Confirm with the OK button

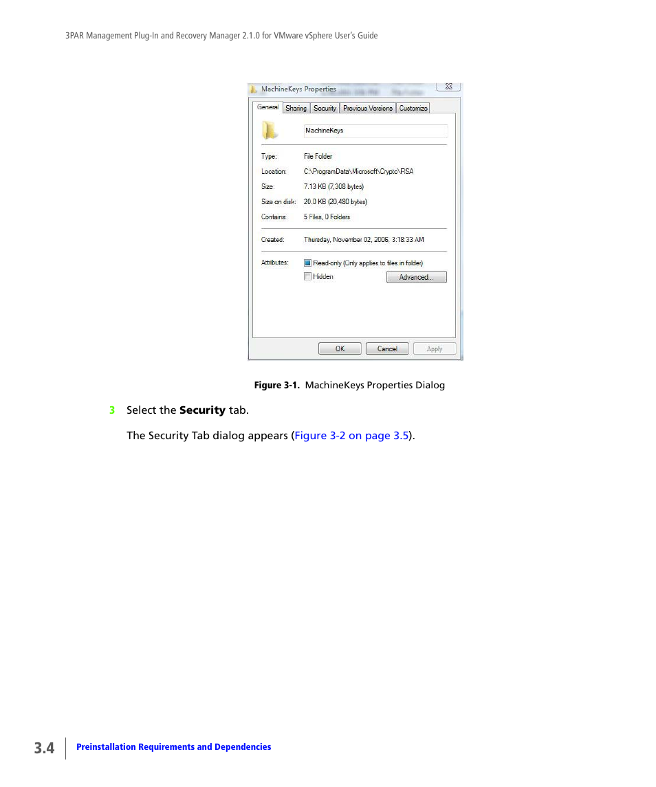click(x=340, y=349)
